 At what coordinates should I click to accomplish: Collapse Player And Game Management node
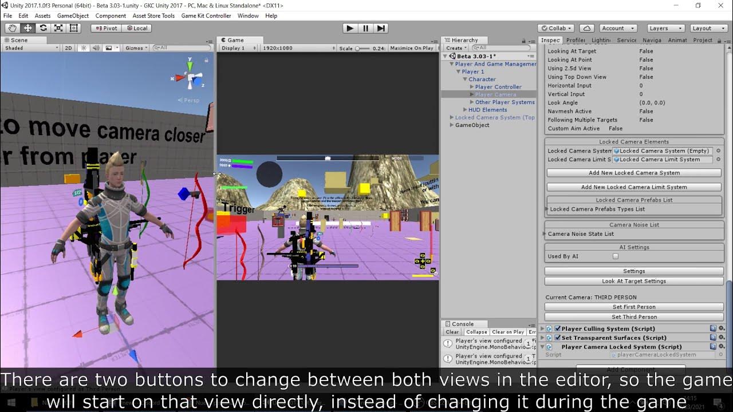coord(452,64)
